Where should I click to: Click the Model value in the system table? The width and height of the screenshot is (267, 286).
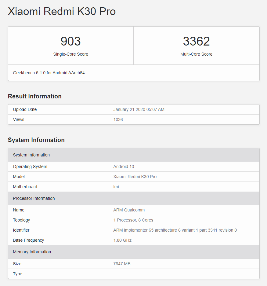[x=135, y=177]
